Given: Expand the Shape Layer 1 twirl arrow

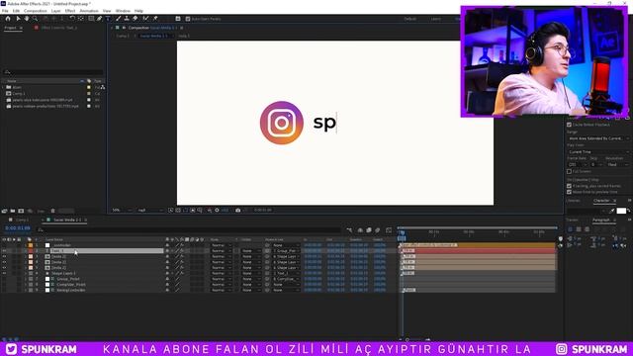Looking at the screenshot, I should [26, 273].
